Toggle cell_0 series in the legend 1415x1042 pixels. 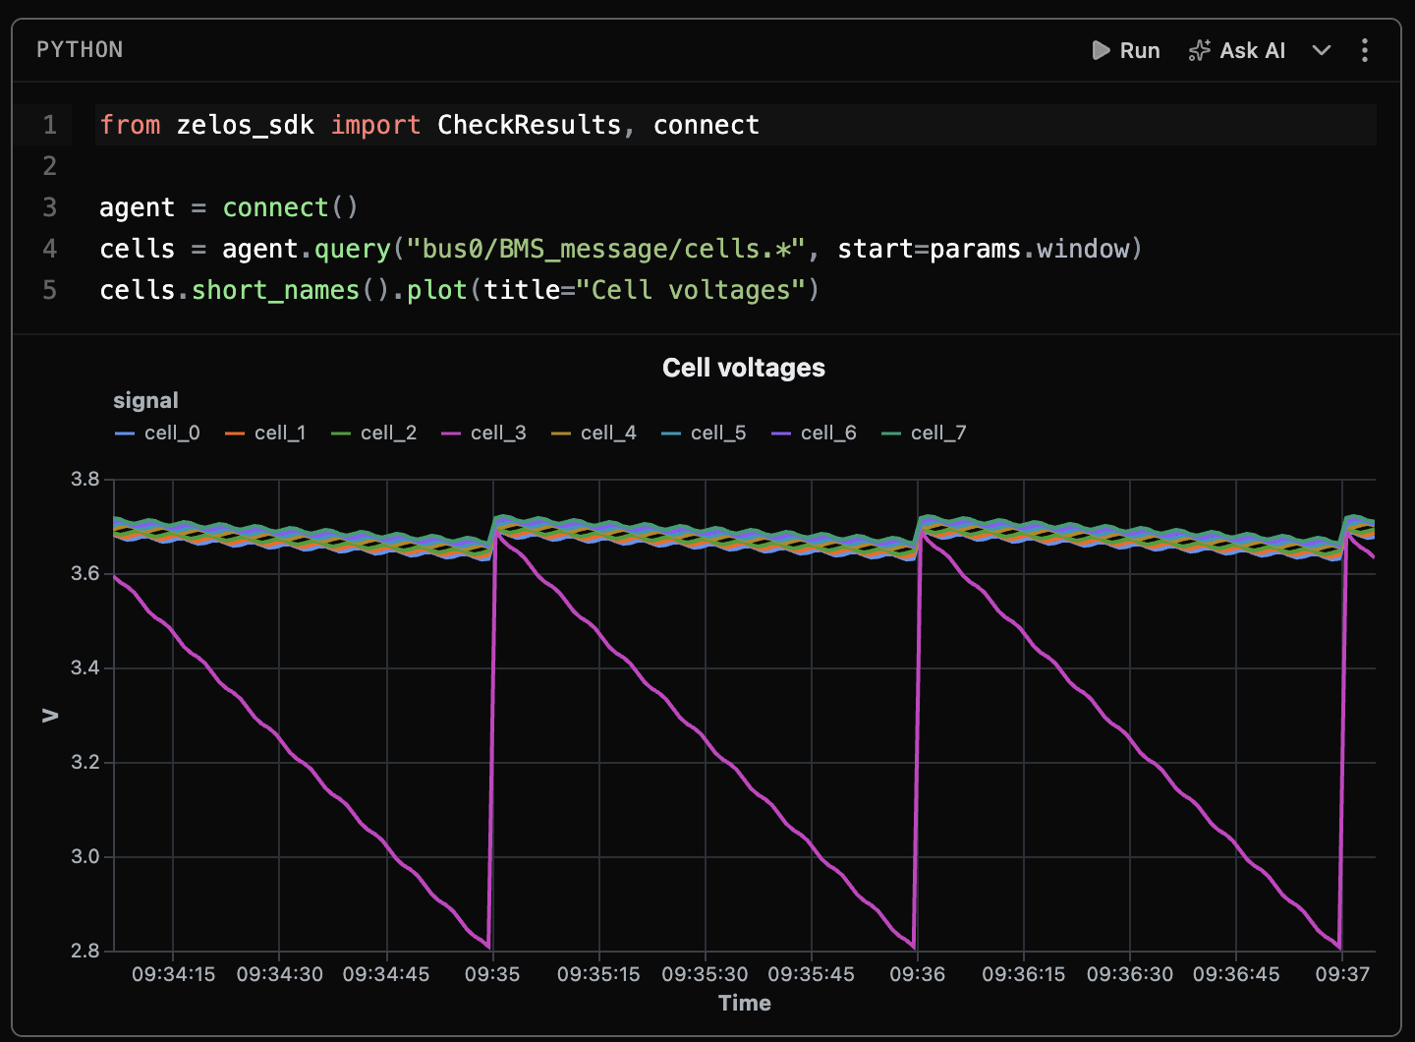point(157,433)
